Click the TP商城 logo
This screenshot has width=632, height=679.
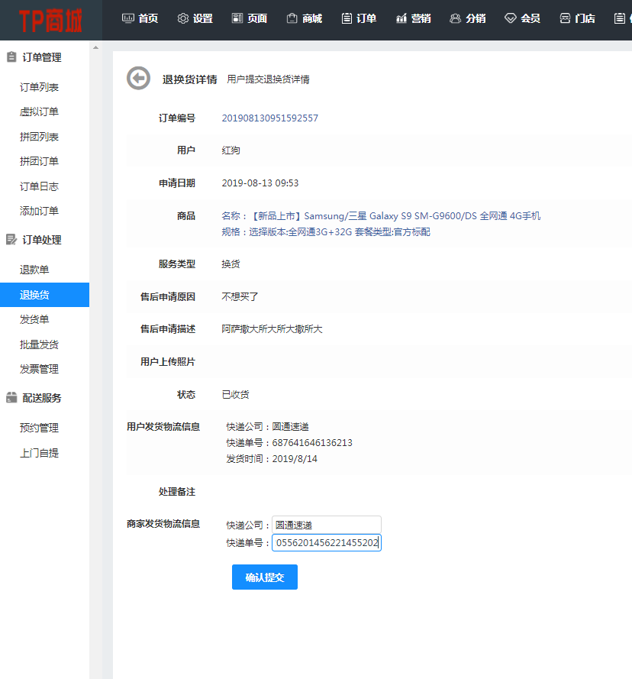(50, 19)
